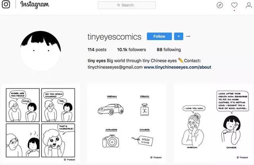This screenshot has width=254, height=165.
Task: Open the Explore compass icon
Action: [219, 5]
